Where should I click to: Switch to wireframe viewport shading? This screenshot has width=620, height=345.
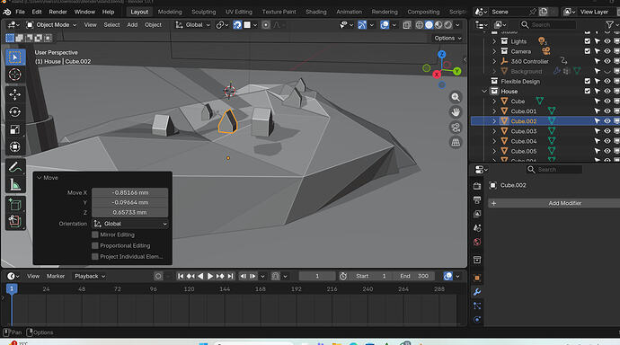[x=420, y=25]
